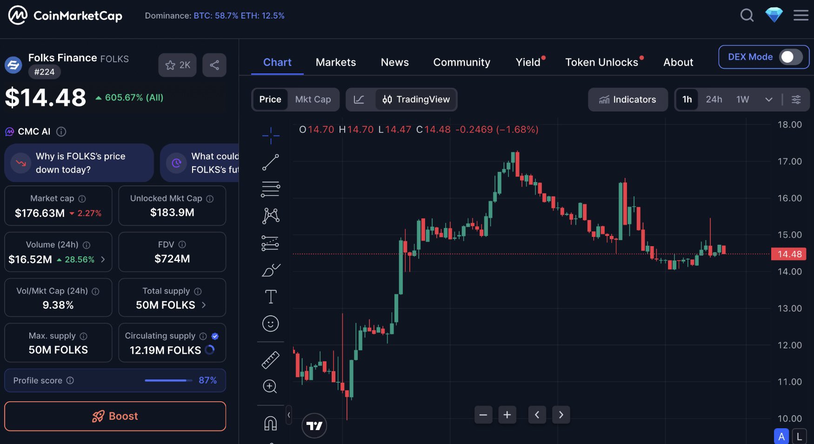Click the Profile score progress bar

coord(168,380)
